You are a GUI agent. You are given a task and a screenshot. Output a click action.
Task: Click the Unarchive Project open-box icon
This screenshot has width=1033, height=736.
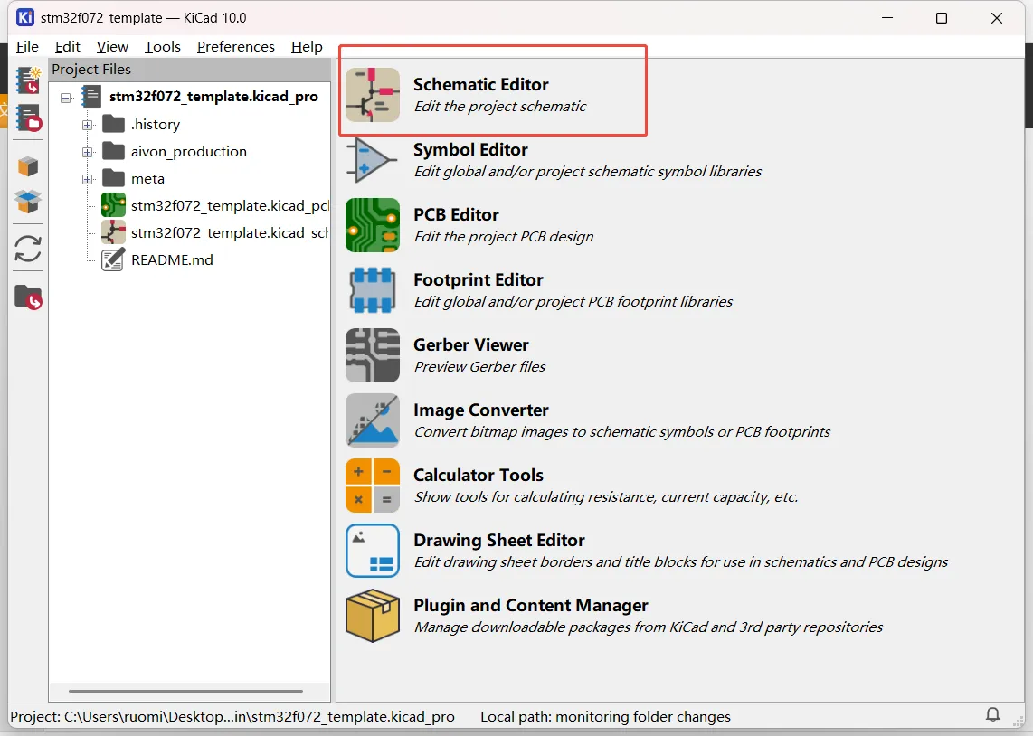click(28, 202)
